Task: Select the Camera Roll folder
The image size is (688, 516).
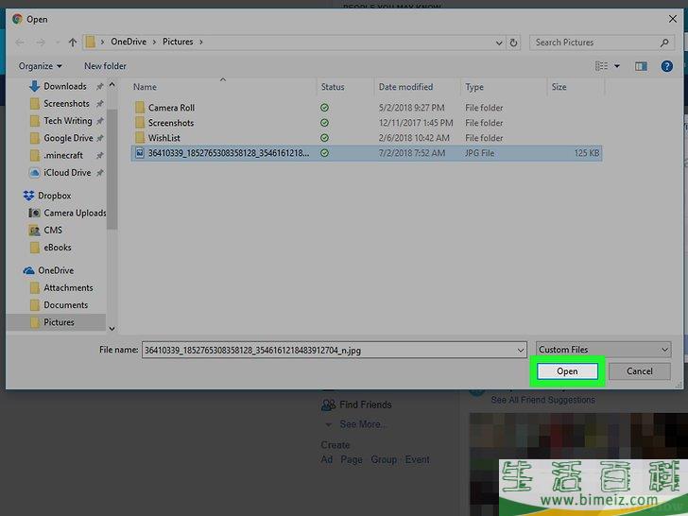Action: pos(171,108)
